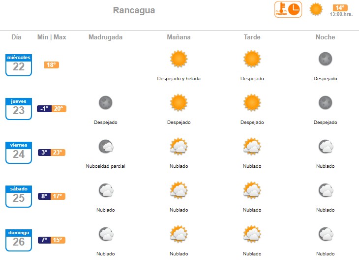Click jueves 23 Tarde sun icon
This screenshot has height=280, width=359.
252,103
